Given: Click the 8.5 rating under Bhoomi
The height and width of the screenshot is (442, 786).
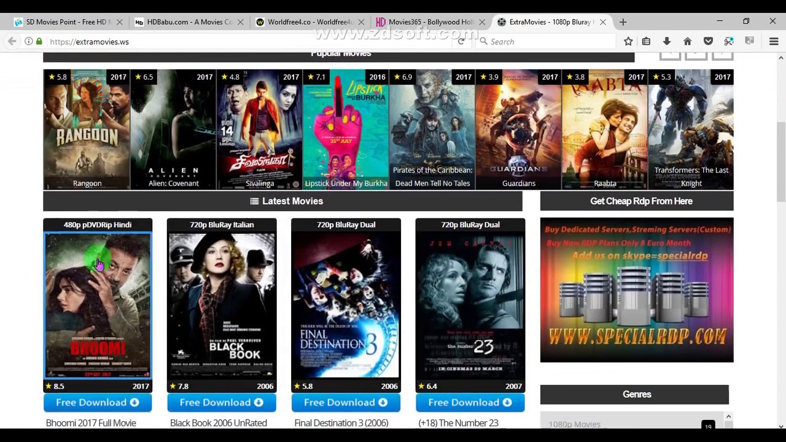Looking at the screenshot, I should point(55,386).
